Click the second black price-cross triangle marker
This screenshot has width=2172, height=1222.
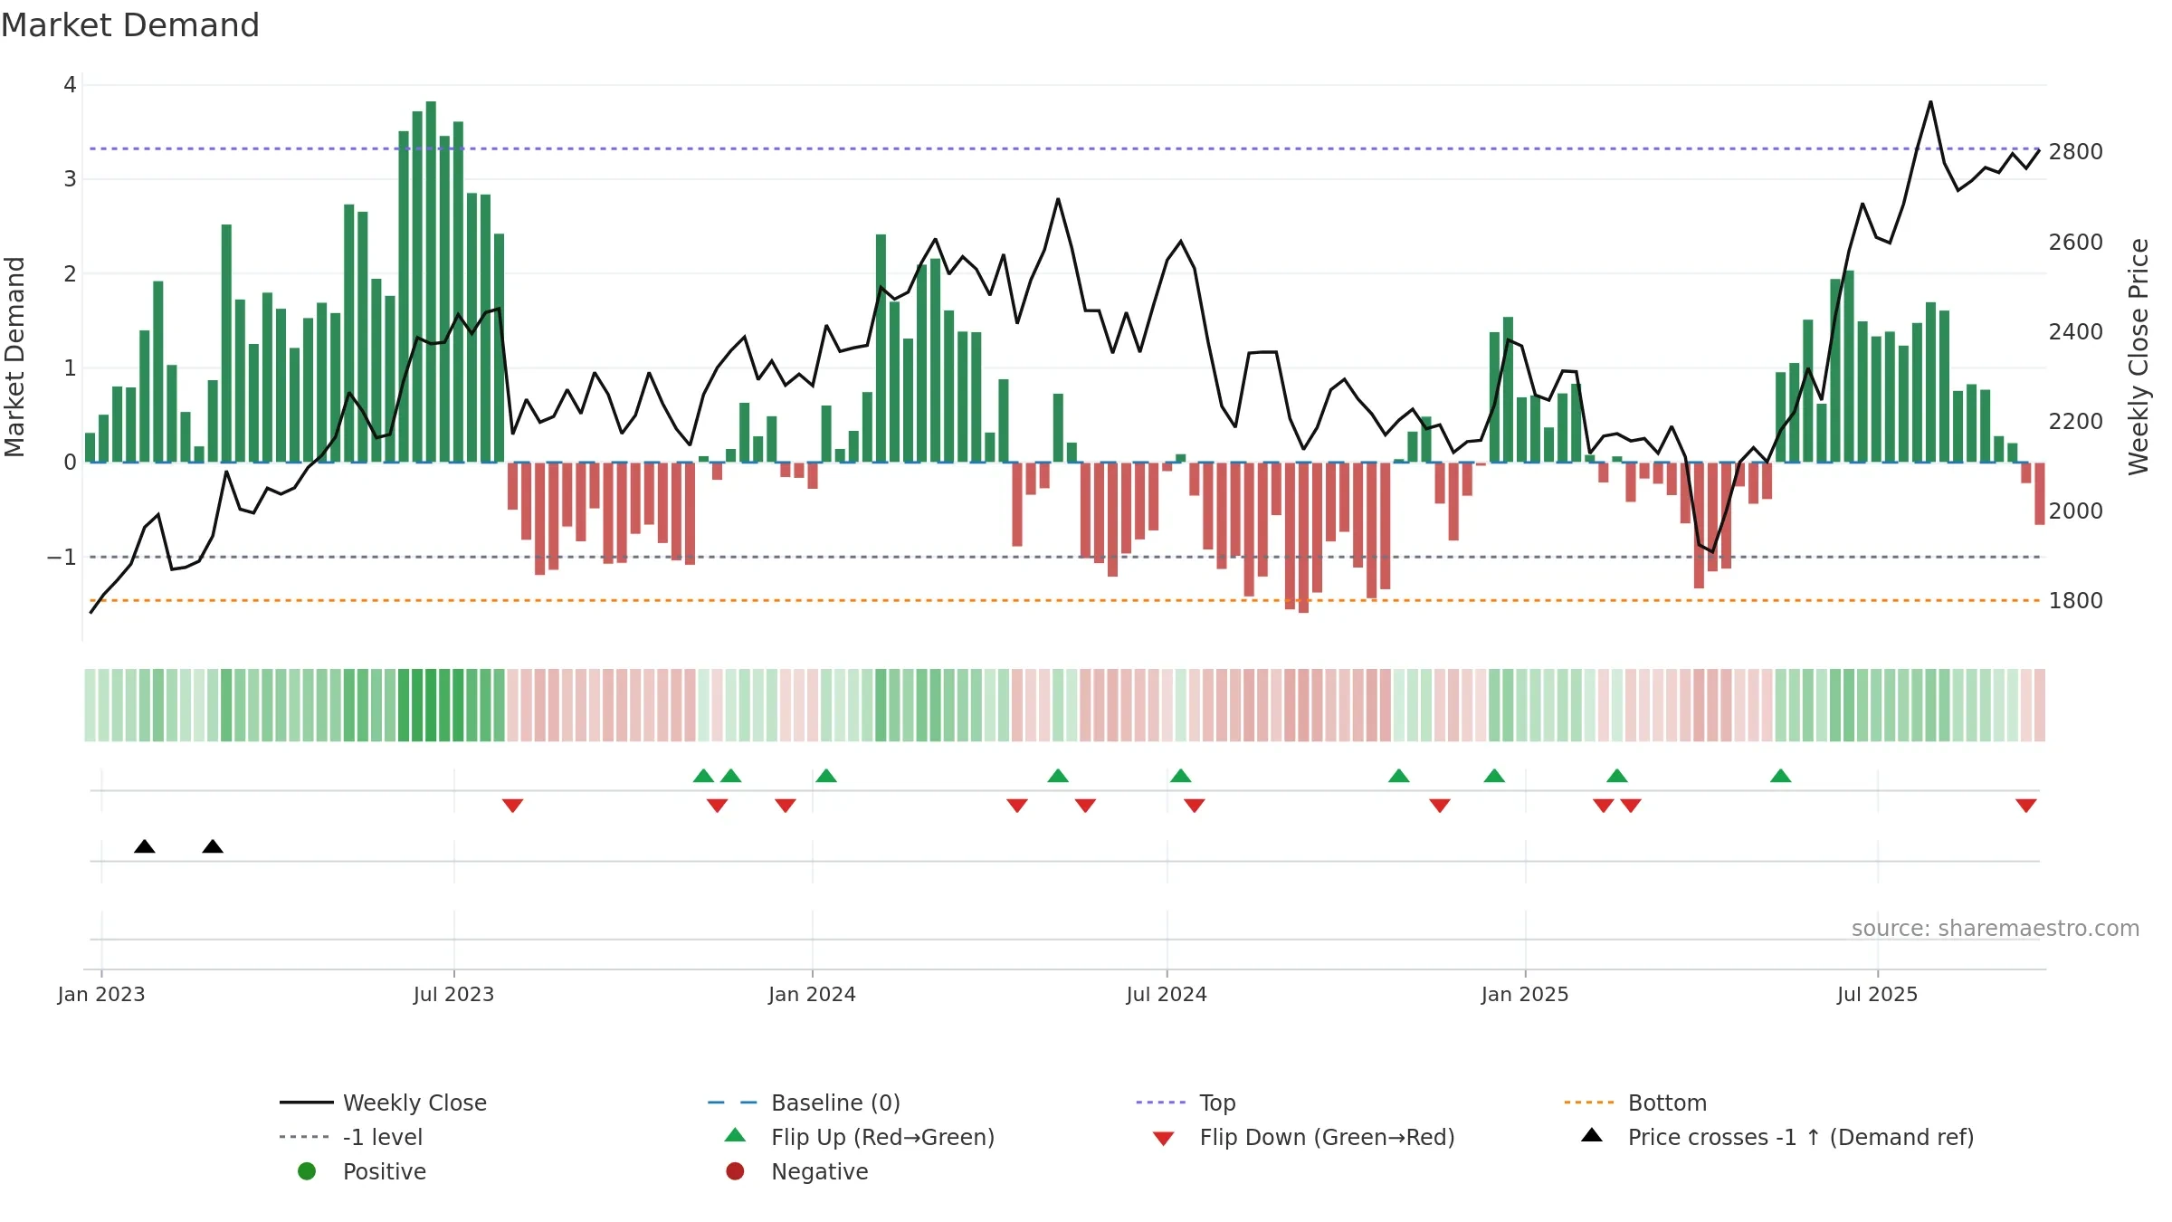[213, 846]
